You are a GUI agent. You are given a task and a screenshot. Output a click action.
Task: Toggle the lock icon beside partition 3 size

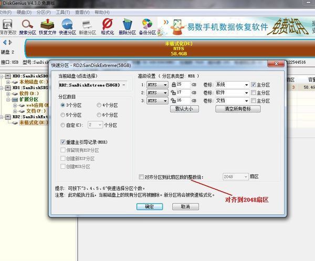173,101
